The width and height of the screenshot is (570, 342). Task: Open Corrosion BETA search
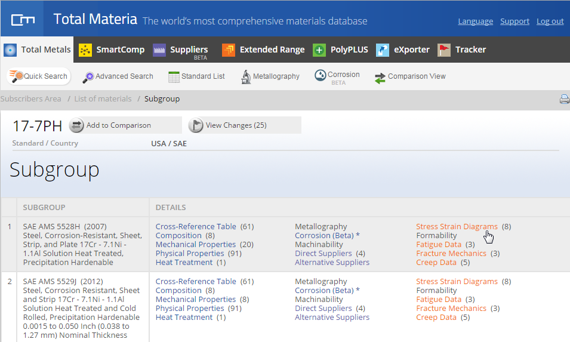tap(337, 78)
